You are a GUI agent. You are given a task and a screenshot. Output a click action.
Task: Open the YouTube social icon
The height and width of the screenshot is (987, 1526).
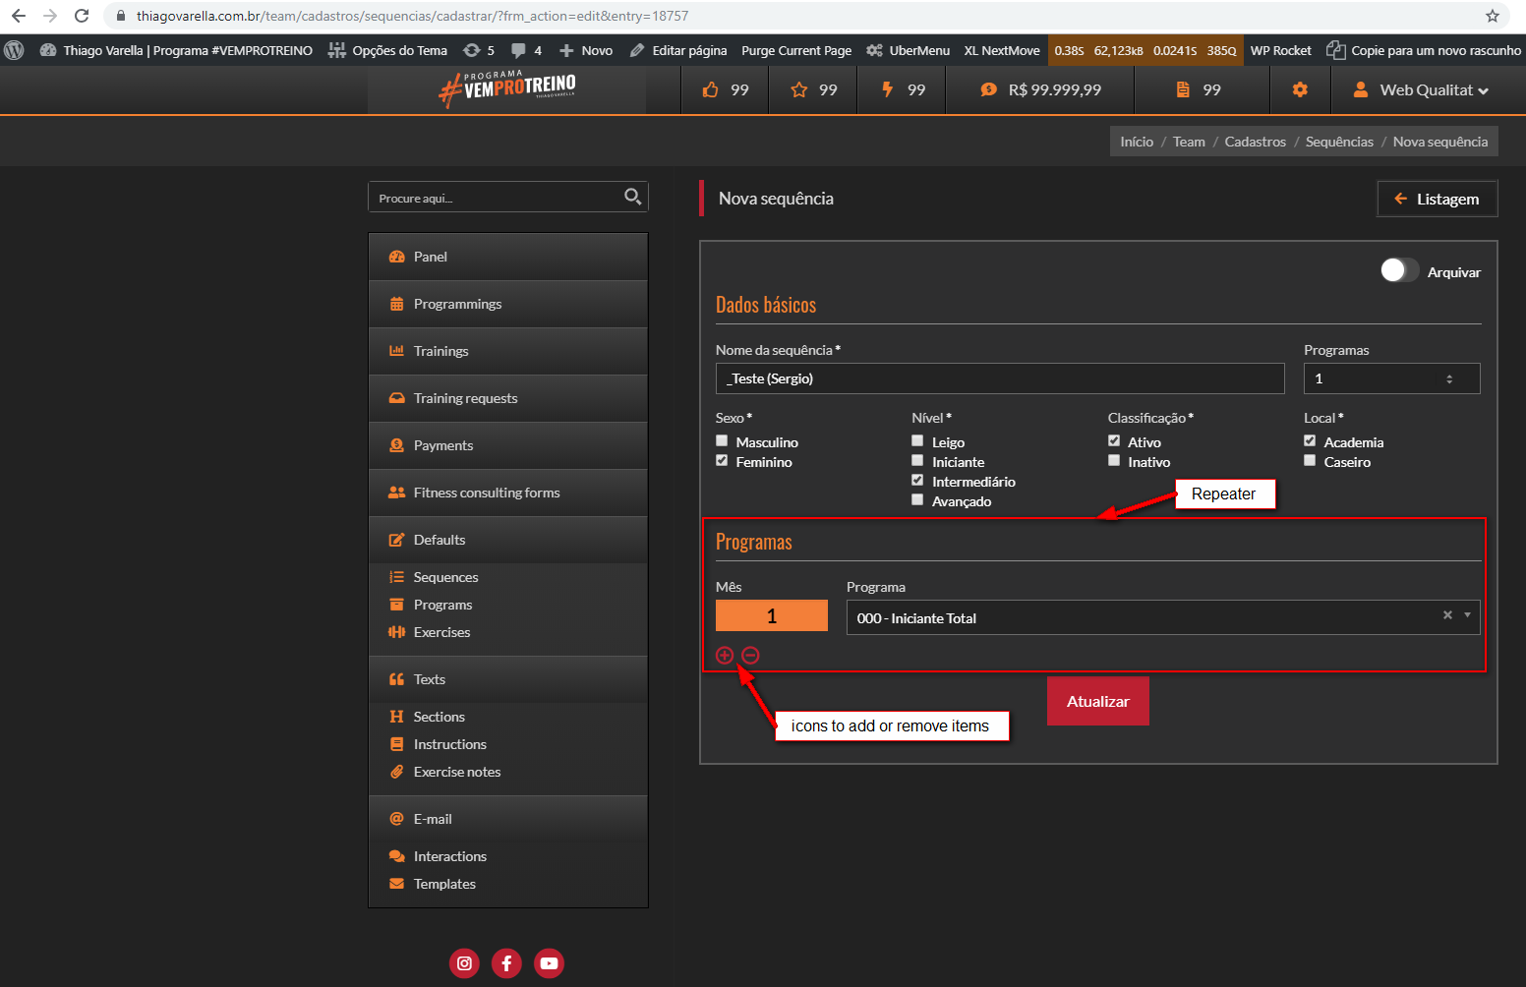[549, 963]
